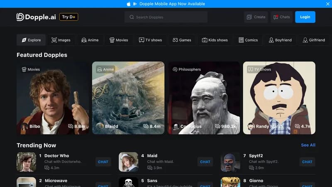Click Blaidd's small avatar icon
The image size is (332, 187).
tap(100, 126)
